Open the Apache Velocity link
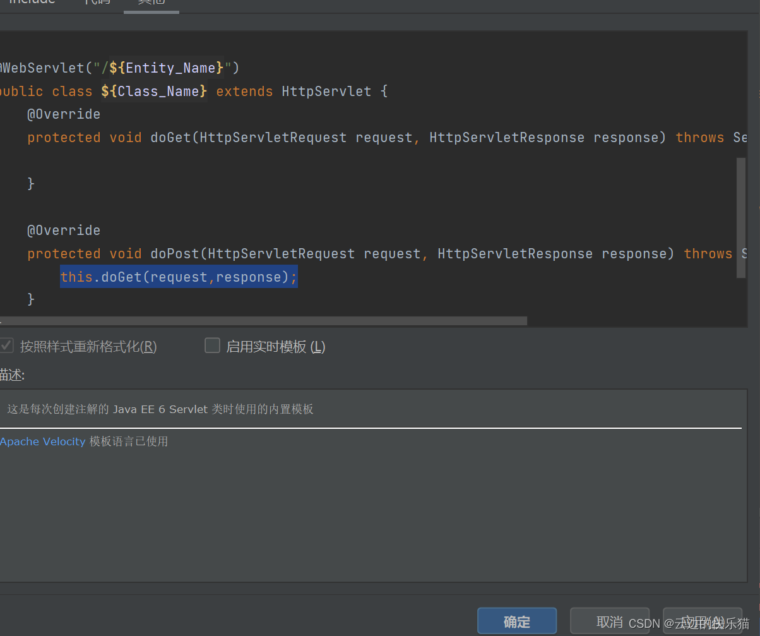This screenshot has width=760, height=636. (x=43, y=441)
